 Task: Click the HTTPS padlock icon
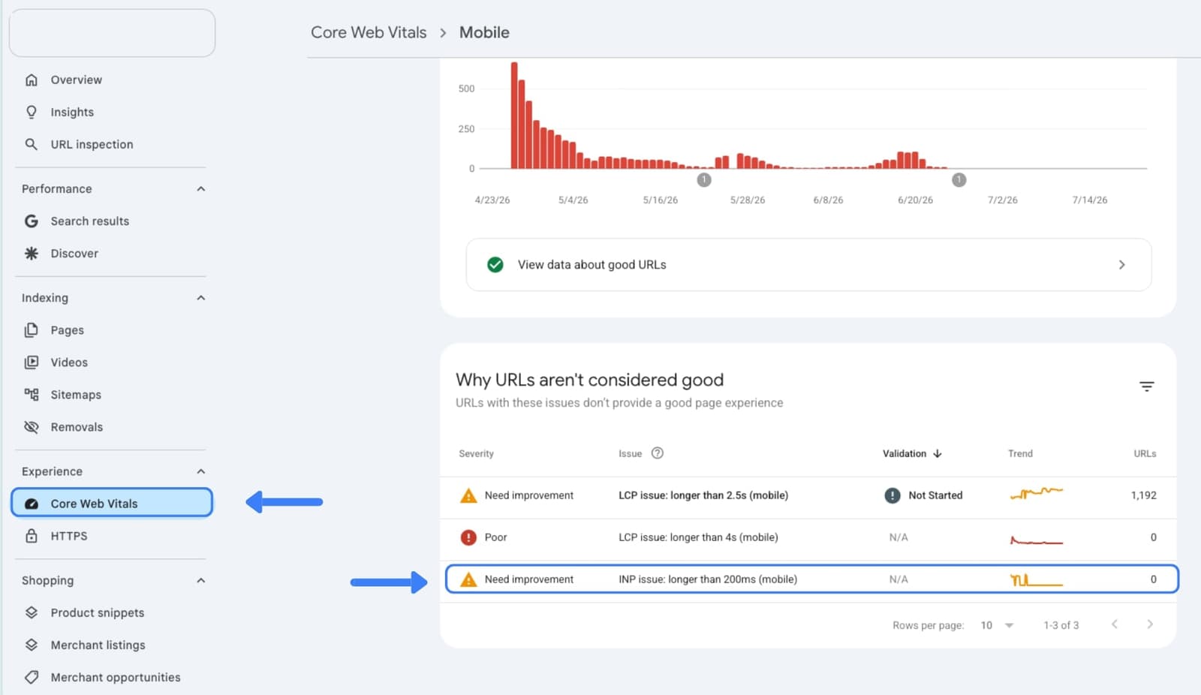[31, 536]
